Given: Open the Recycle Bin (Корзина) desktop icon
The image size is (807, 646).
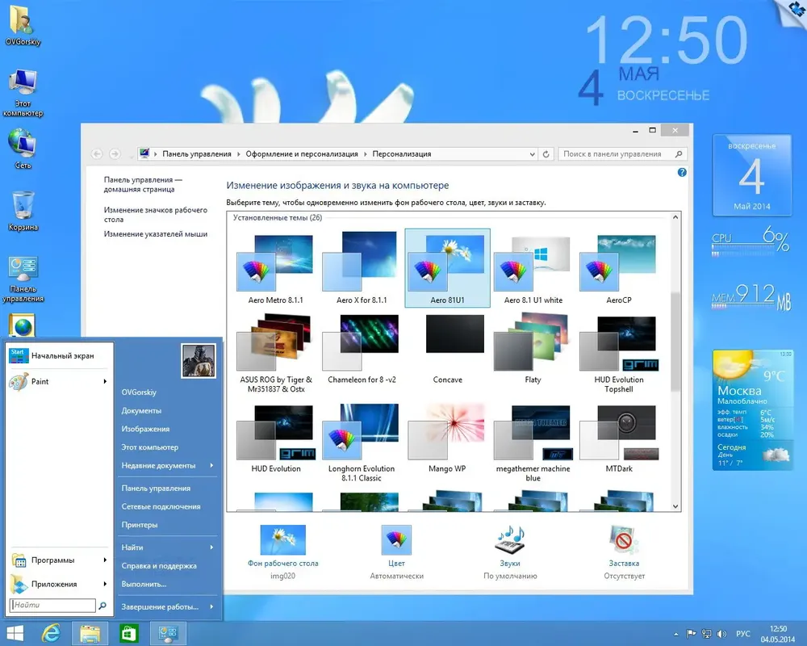Looking at the screenshot, I should point(24,206).
